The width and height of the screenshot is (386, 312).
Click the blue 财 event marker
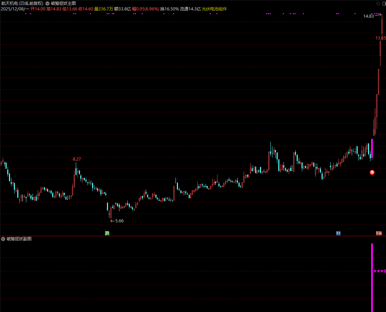(338, 233)
